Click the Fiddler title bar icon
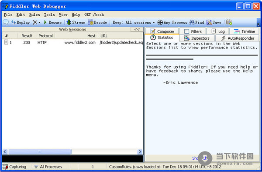The image size is (262, 172). click(x=5, y=6)
